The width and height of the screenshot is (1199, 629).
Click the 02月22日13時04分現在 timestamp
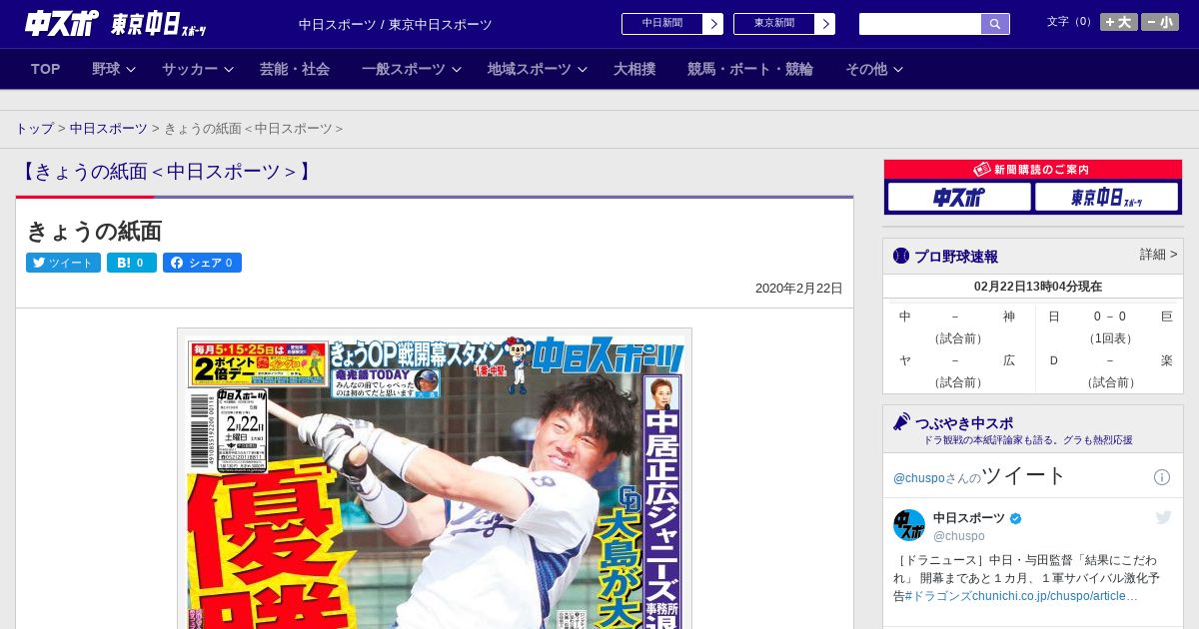[1037, 287]
